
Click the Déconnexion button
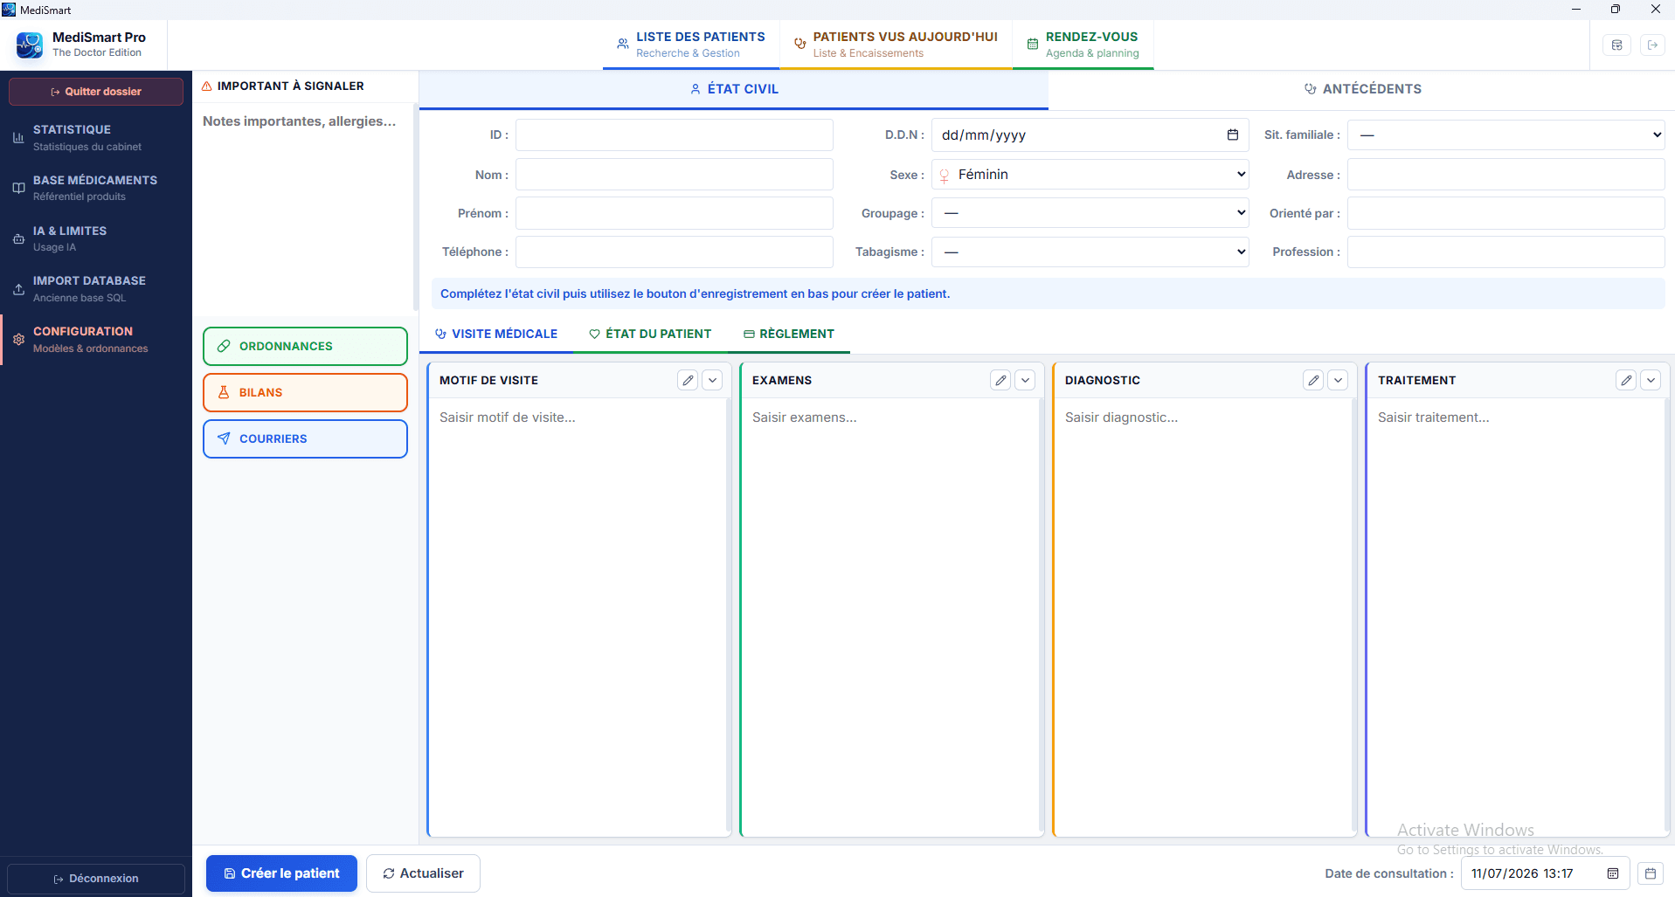click(x=96, y=879)
